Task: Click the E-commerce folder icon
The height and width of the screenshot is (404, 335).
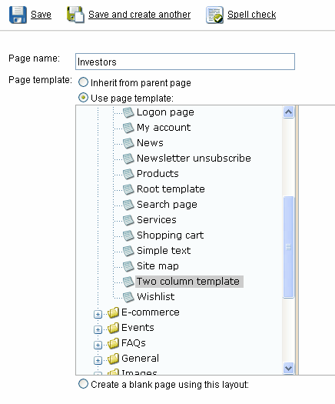Action: coord(113,312)
